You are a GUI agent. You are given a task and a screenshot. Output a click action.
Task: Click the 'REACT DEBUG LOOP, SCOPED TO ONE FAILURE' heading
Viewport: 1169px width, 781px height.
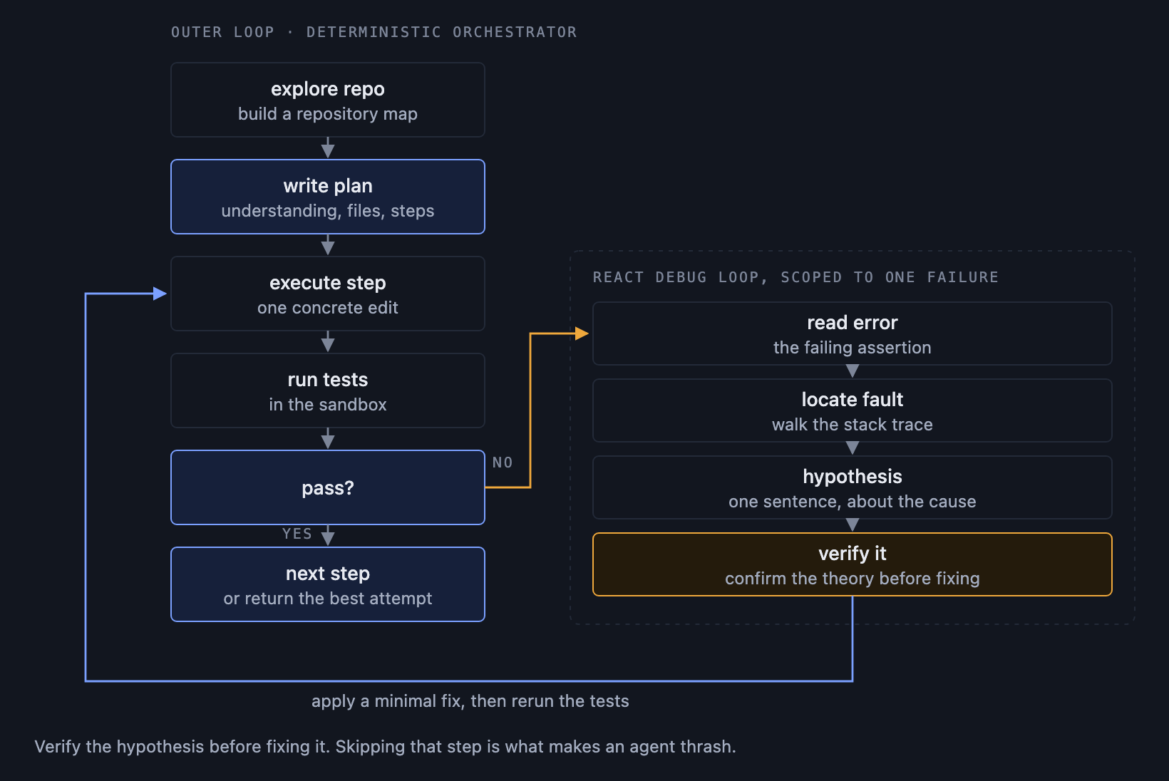(795, 277)
